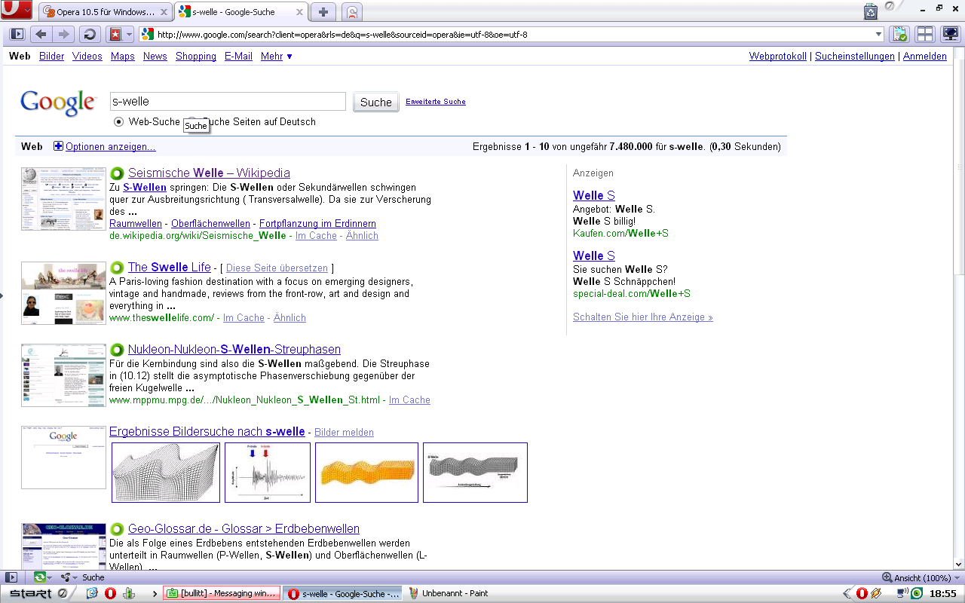Open Bilder in Google top navigation
Viewport: 965px width, 603px height.
tap(52, 57)
